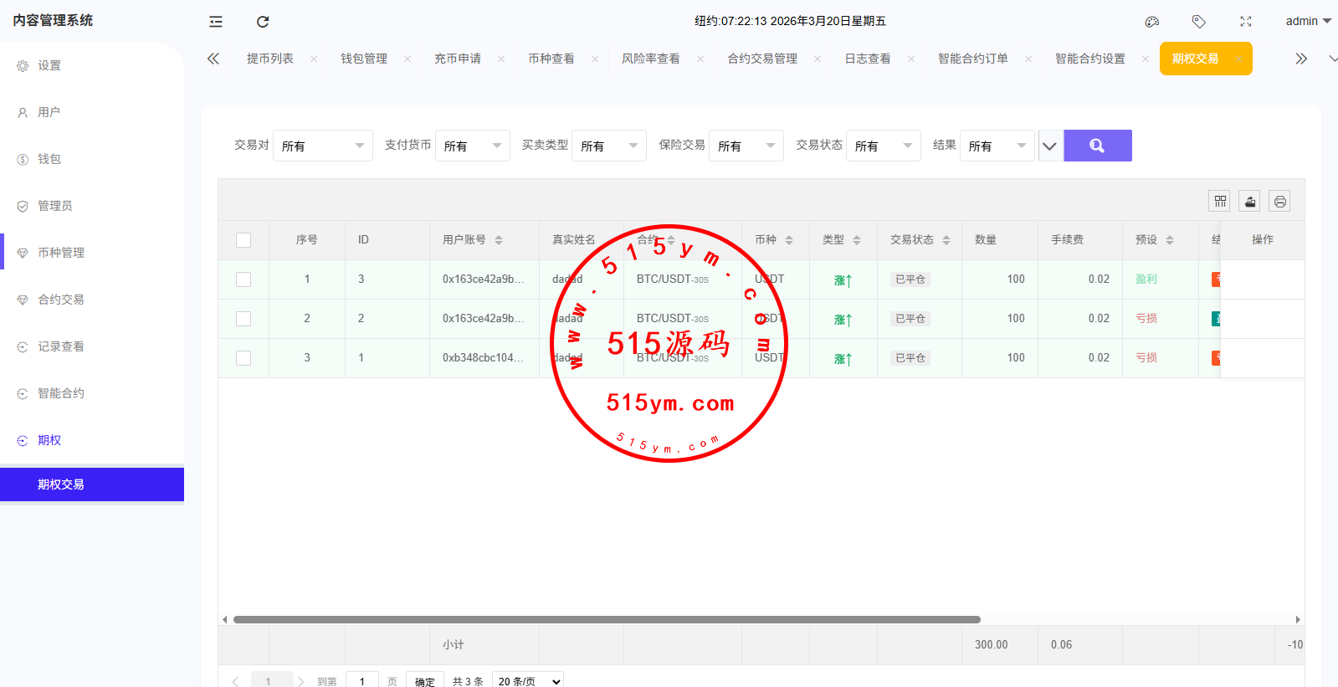This screenshot has height=687, width=1338.
Task: Expand the 交易状态 filter dropdown
Action: pyautogui.click(x=883, y=146)
